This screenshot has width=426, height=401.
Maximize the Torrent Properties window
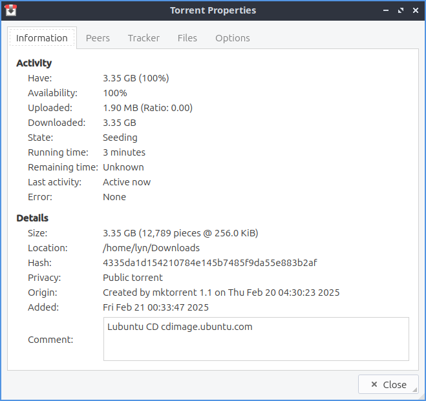[401, 10]
